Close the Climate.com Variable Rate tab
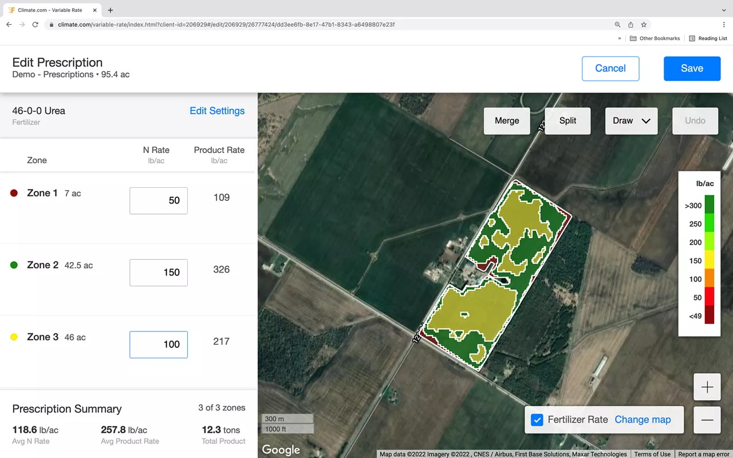 (x=95, y=10)
